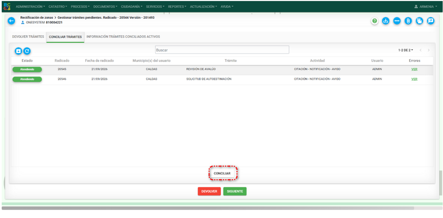Click the BCGS application logo
The image size is (443, 218).
(x=7, y=6)
